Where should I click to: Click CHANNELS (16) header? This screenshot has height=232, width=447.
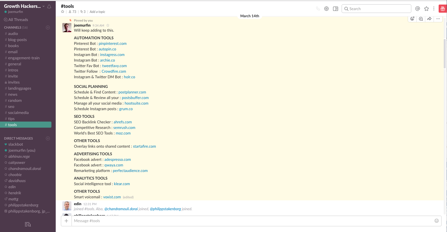16,27
